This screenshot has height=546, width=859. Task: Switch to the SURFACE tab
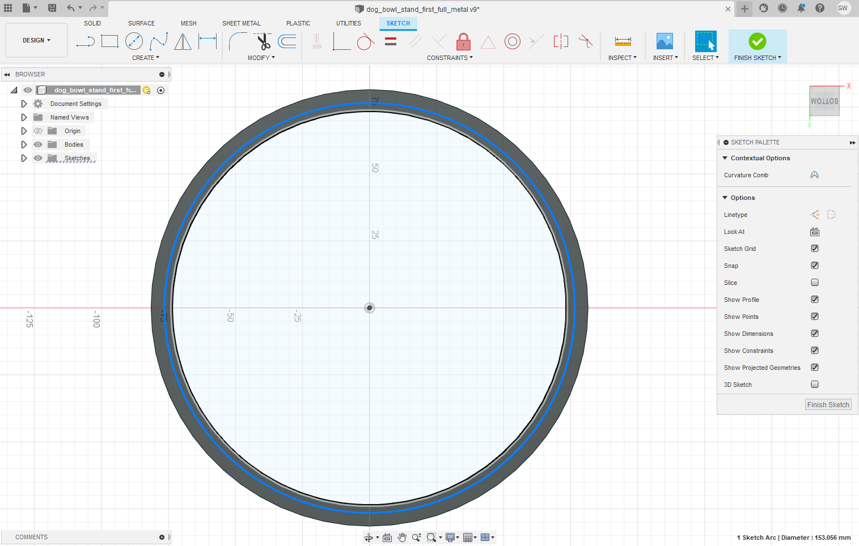click(x=141, y=23)
